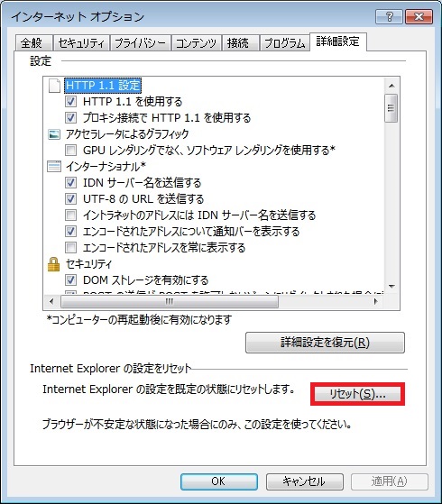Uncheck HTTP 1.1 を使用する
442x504 pixels.
point(70,102)
